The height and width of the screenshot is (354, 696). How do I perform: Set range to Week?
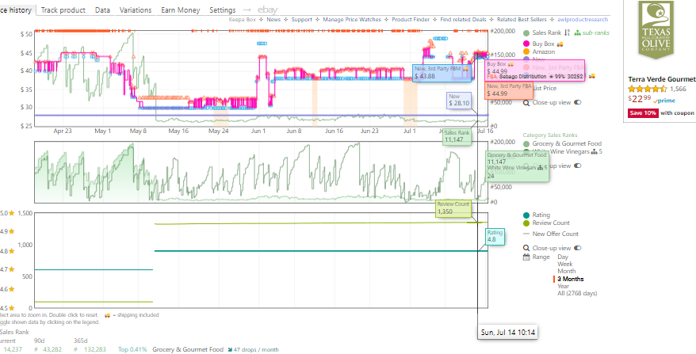pyautogui.click(x=564, y=264)
